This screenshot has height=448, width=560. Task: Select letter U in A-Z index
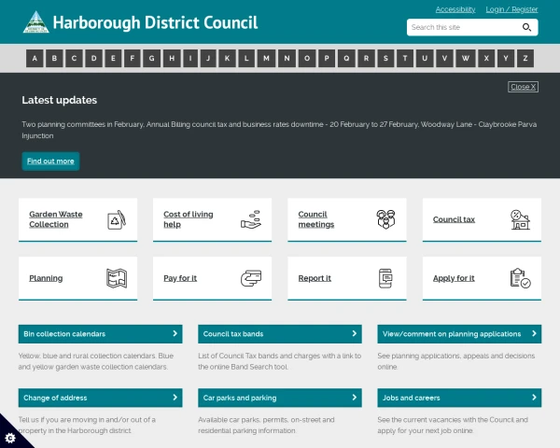pyautogui.click(x=425, y=58)
